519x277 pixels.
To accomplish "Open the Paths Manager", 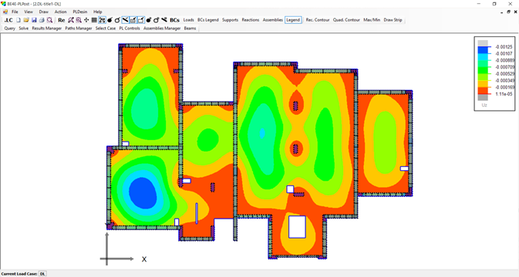I will tap(79, 28).
